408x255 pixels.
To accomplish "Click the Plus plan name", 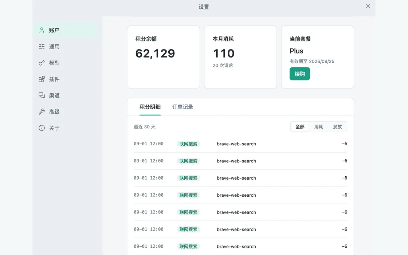I will (297, 51).
